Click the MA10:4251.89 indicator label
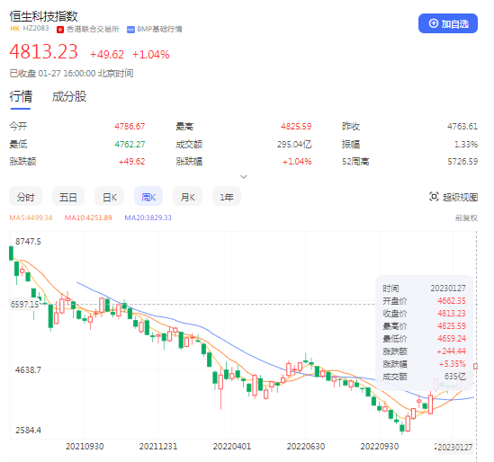This screenshot has width=494, height=462. pyautogui.click(x=88, y=218)
